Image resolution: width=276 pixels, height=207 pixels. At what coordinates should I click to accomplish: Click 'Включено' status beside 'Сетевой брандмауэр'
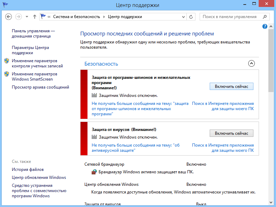196,164
